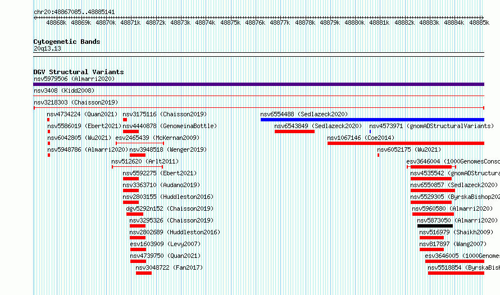Click the nsv512620 thin red interval line
The height and width of the screenshot is (295, 500).
138,167
